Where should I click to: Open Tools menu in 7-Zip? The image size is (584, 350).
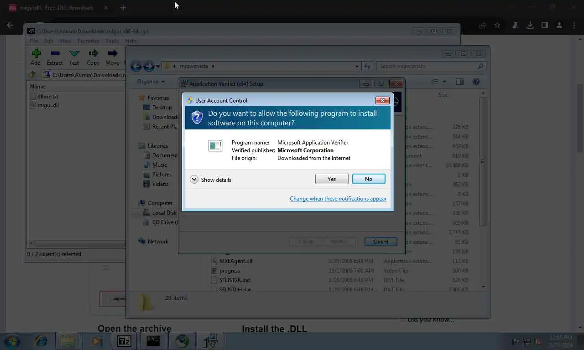click(x=112, y=41)
